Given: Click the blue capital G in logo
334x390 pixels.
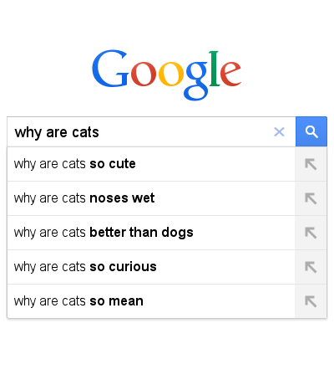Looking at the screenshot, I should 110,69.
